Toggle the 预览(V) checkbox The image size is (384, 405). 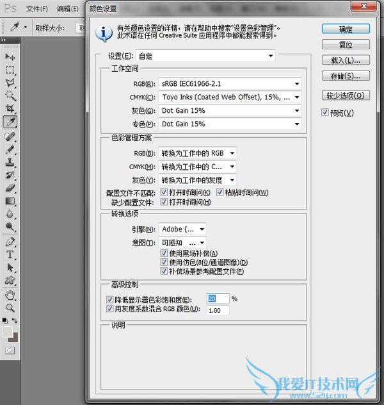pos(325,112)
